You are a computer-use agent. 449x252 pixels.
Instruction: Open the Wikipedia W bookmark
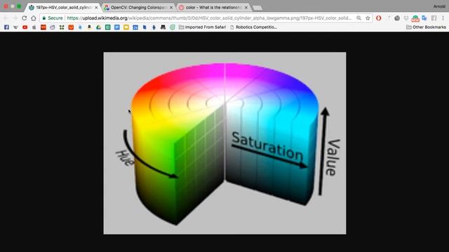15,27
